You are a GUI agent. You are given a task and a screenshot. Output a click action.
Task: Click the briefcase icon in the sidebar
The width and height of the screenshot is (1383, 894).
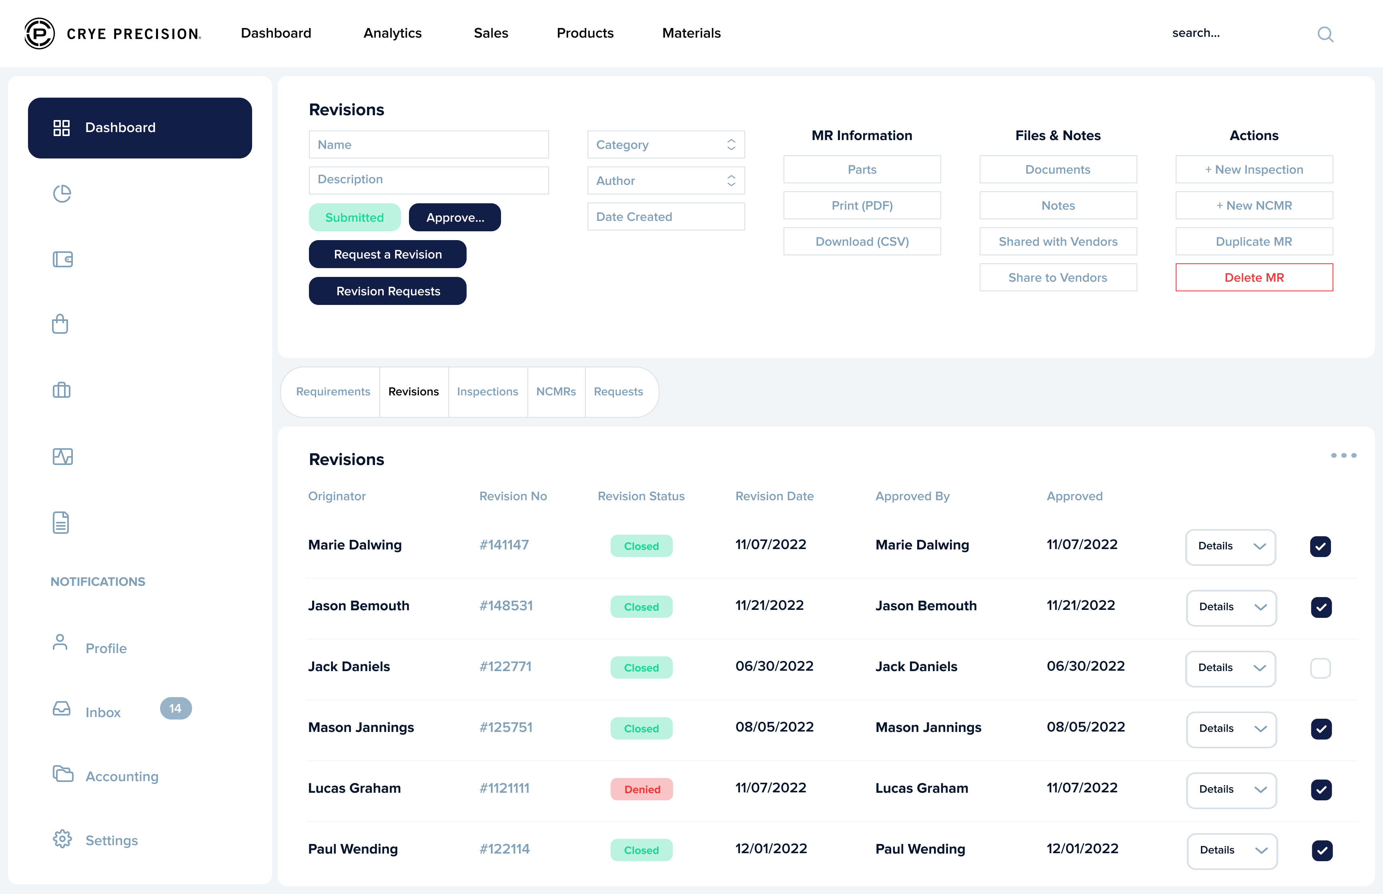62,389
